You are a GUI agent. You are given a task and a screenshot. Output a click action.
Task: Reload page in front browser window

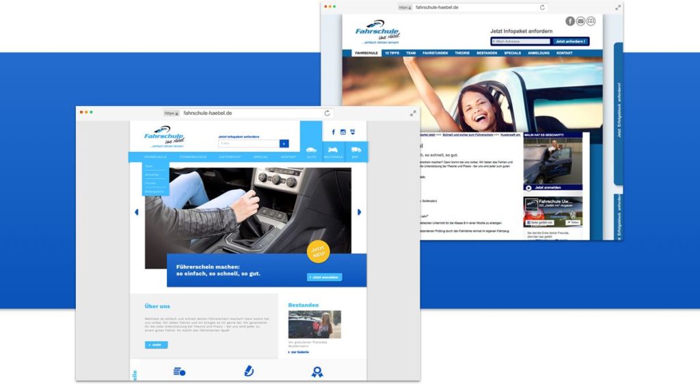[327, 113]
